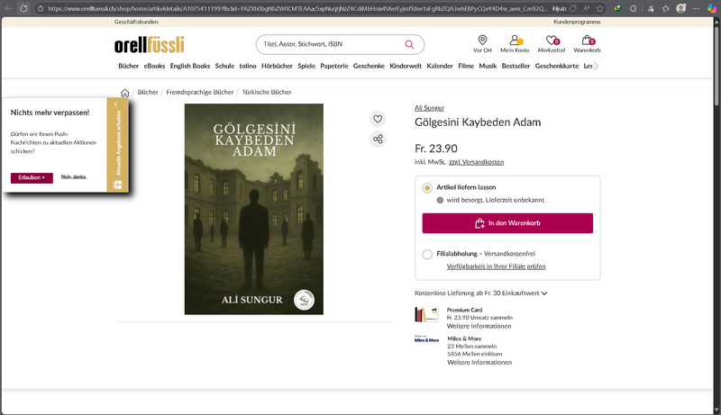Open the colorful IDM extension icon
The width and height of the screenshot is (721, 415).
617,8
